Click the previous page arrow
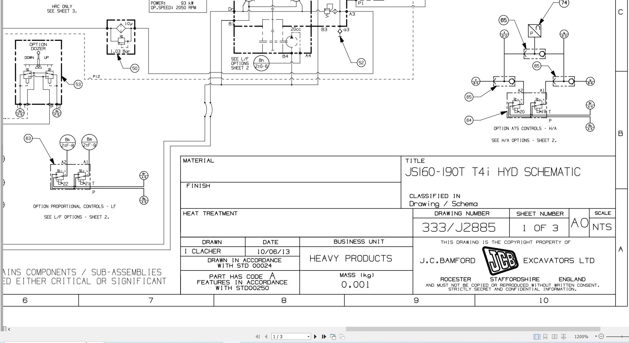Image resolution: width=629 pixels, height=343 pixels. [x=266, y=336]
